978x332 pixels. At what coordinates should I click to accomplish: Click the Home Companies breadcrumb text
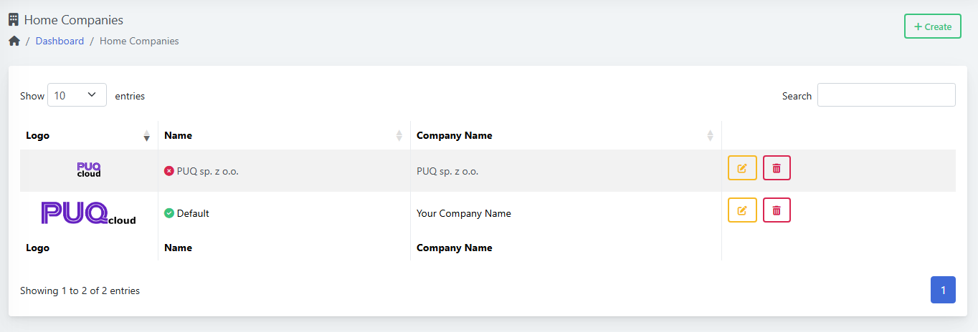coord(139,41)
